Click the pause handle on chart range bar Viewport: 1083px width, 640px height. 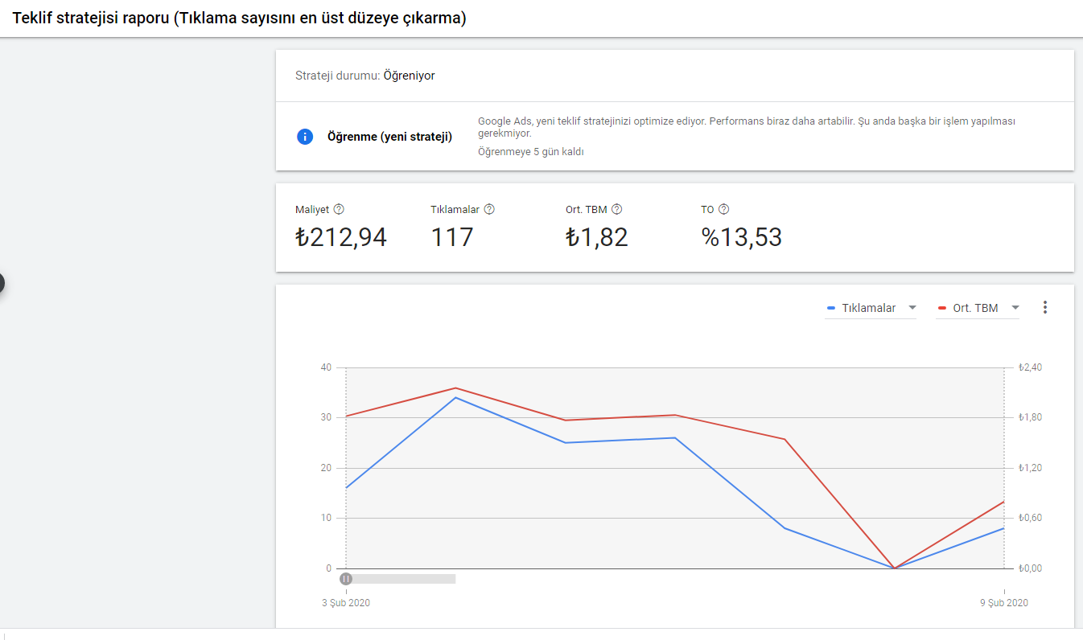[x=346, y=578]
